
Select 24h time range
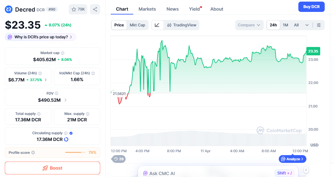pos(273,25)
